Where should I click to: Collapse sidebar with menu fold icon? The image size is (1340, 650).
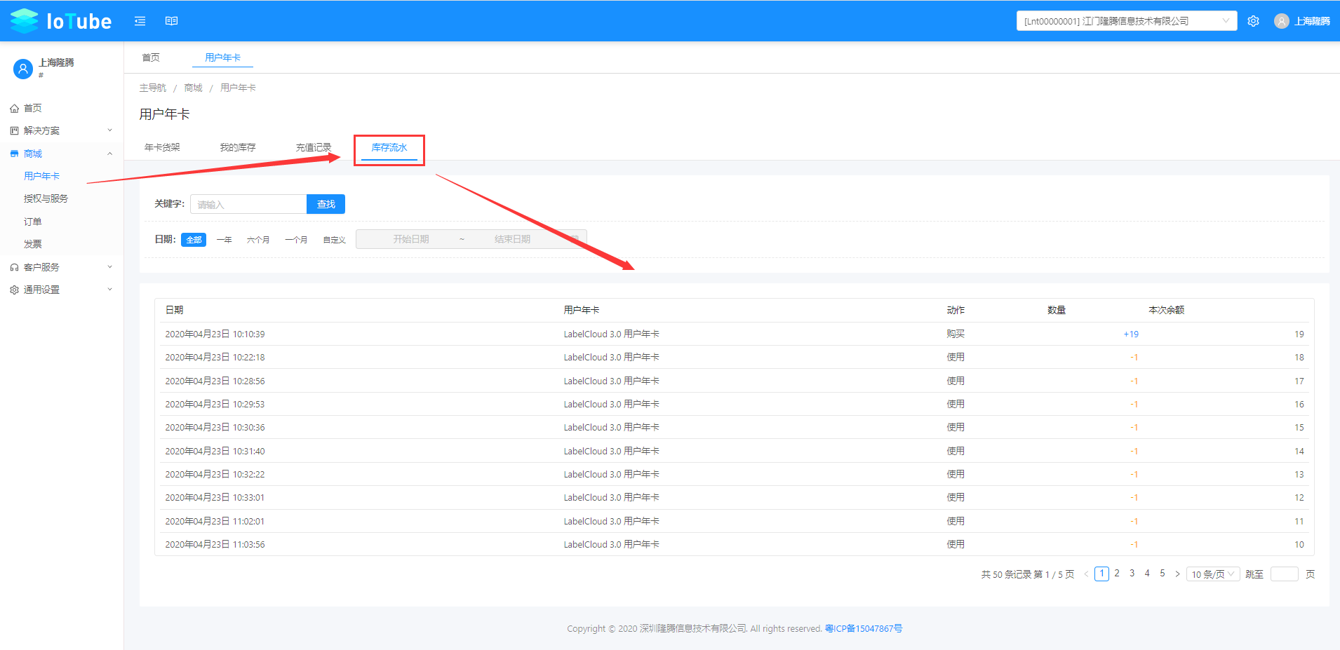(140, 21)
